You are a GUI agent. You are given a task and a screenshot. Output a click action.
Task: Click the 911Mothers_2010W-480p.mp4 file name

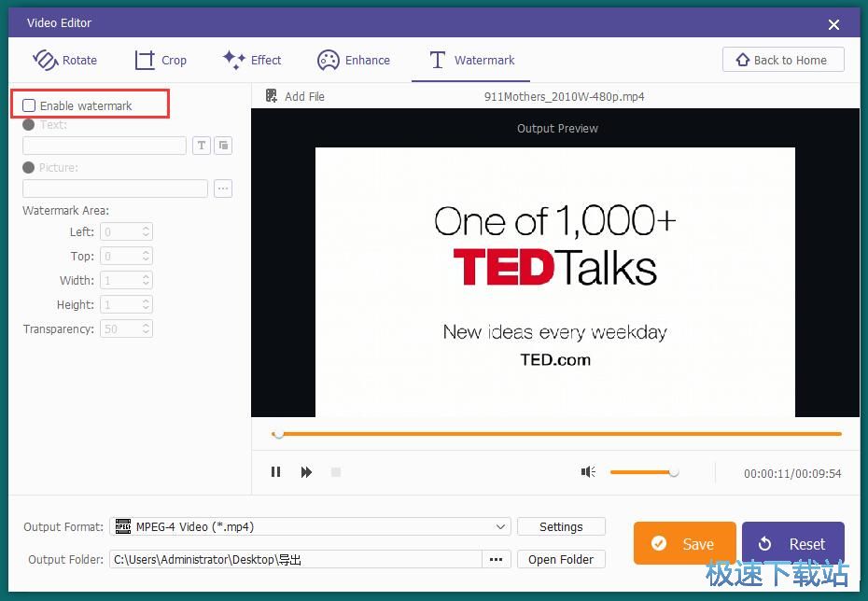564,96
